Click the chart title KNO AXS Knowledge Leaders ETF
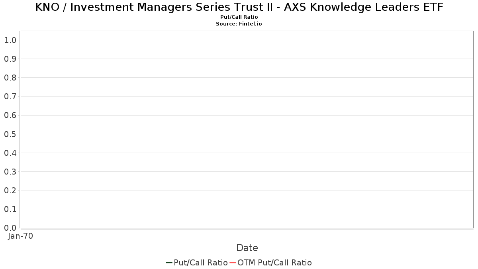Viewport: 478px width, 269px height. [239, 7]
